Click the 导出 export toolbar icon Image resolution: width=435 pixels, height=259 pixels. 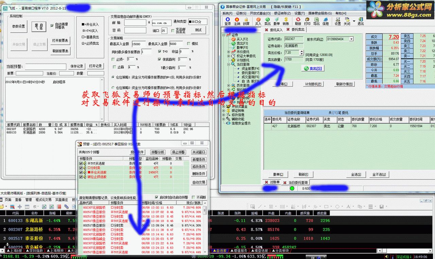tap(316, 21)
